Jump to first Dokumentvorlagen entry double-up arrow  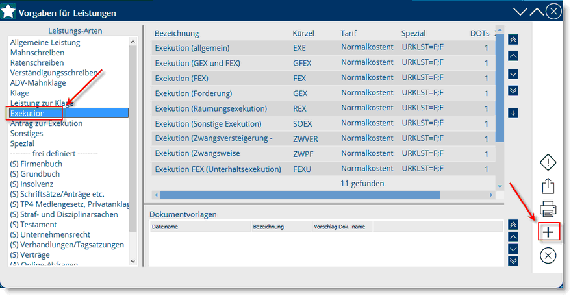point(513,225)
